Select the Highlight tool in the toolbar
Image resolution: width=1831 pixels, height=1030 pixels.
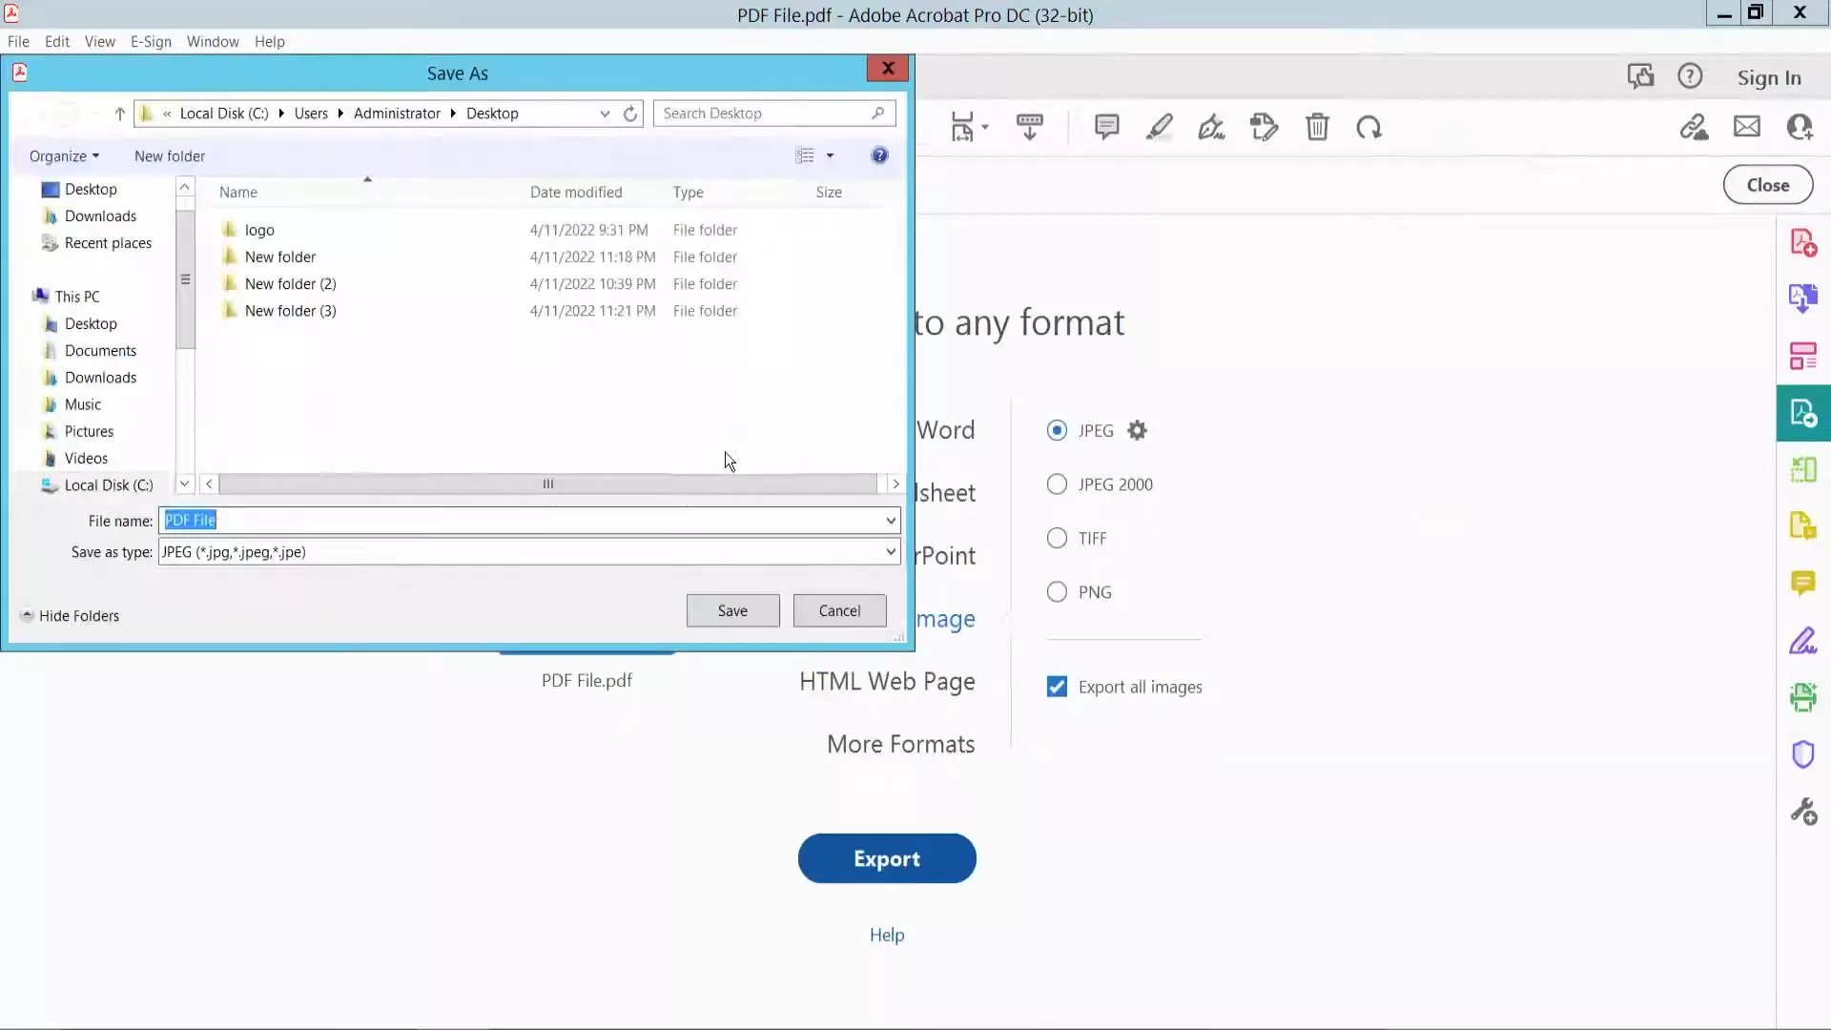pyautogui.click(x=1160, y=127)
